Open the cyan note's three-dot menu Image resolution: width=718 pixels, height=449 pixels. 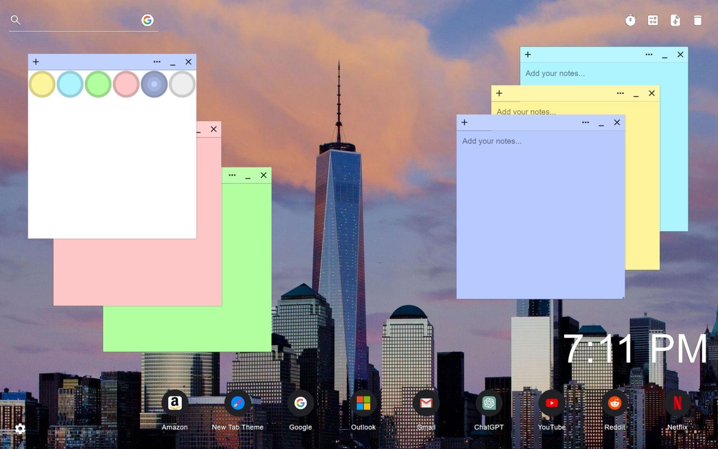click(x=649, y=54)
